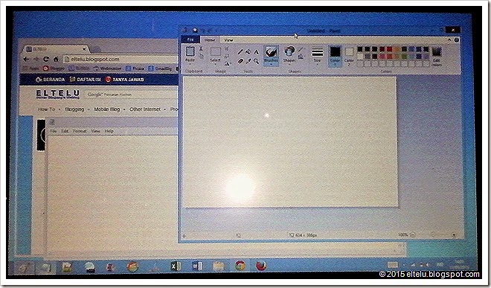
Task: Pick the bright red palette swatch
Action: tap(389, 49)
